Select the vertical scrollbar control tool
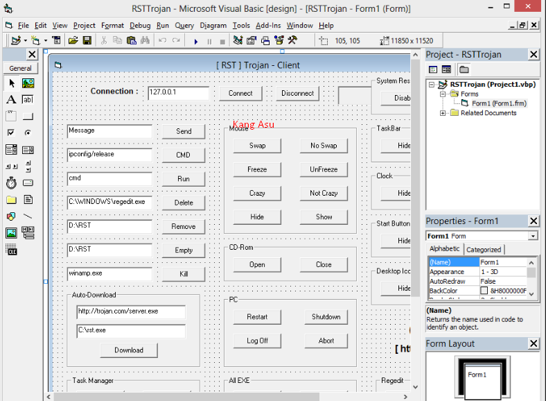The image size is (546, 401). pyautogui.click(x=28, y=167)
